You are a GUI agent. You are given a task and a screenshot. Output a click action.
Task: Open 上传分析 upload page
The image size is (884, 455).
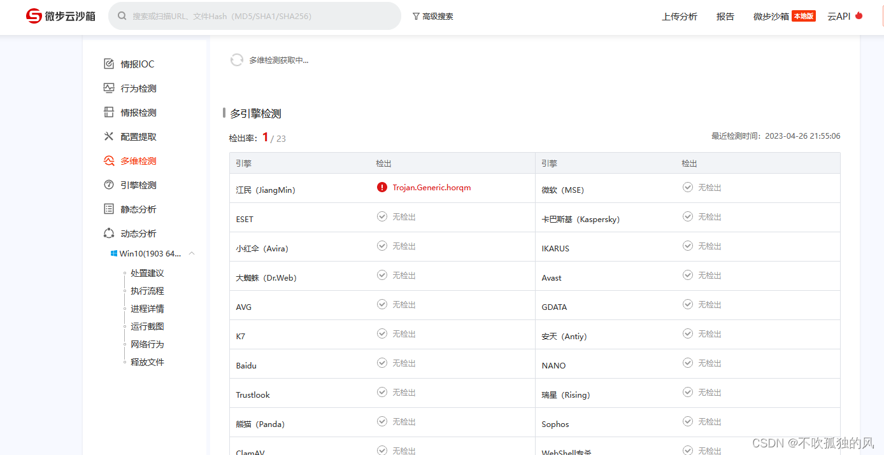[680, 17]
